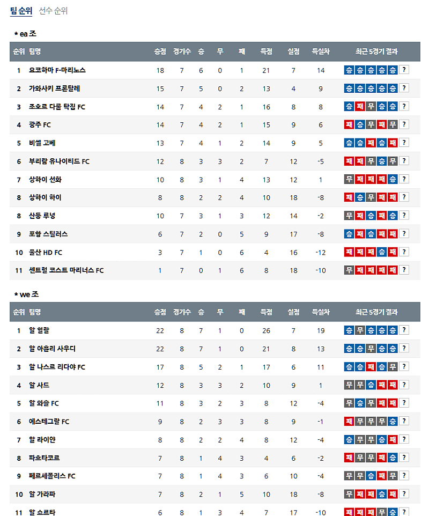The image size is (429, 516).
Task: Click the question mark icon for 포항 스틸러스
Action: pos(404,233)
